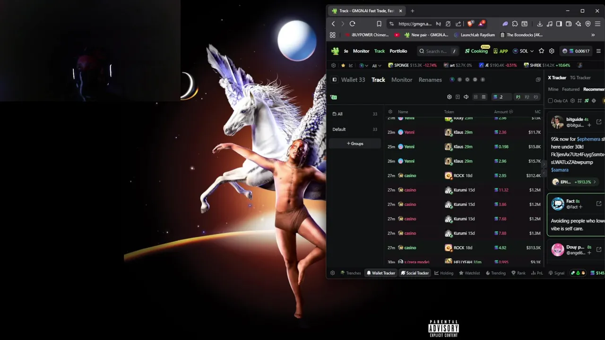Select preset P2
The height and width of the screenshot is (340, 605).
click(x=527, y=97)
